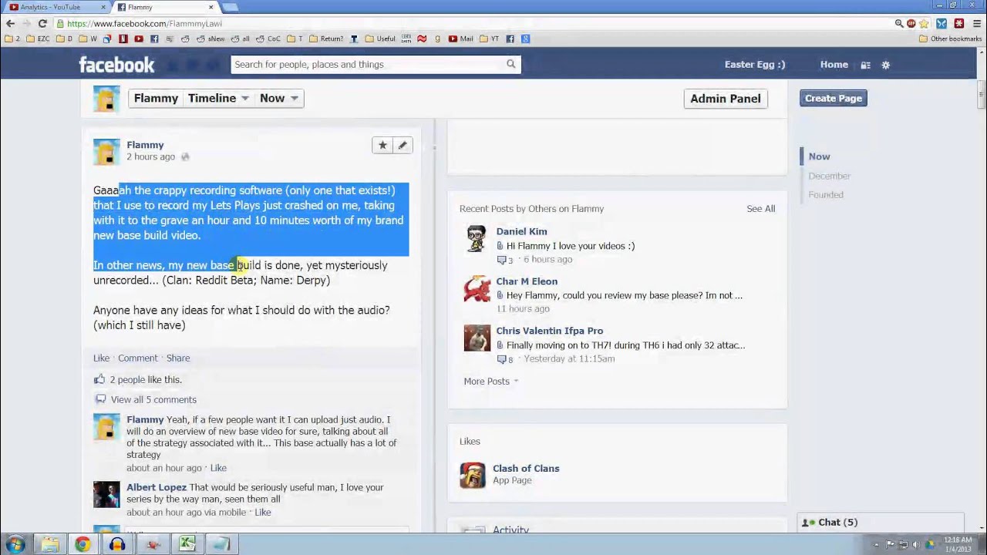
Task: Open the Now dropdown
Action: (278, 98)
